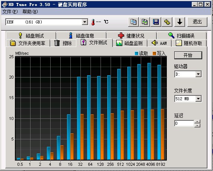This screenshot has height=171, width=213.
Task: Click the 退出 exit button
Action: click(197, 22)
